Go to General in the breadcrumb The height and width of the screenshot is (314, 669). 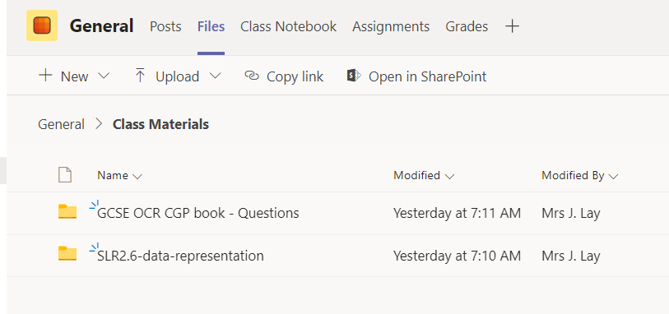click(62, 124)
